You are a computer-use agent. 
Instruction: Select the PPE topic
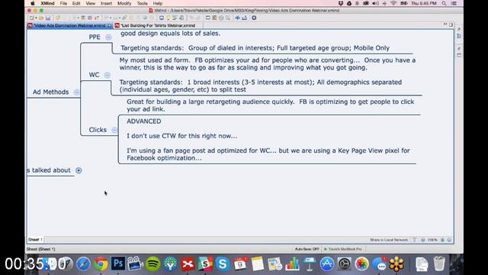pyautogui.click(x=95, y=37)
